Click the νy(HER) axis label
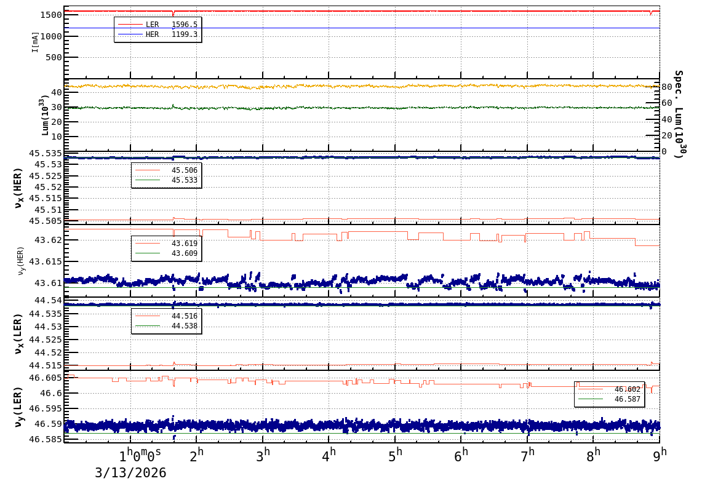The height and width of the screenshot is (481, 710). point(20,261)
